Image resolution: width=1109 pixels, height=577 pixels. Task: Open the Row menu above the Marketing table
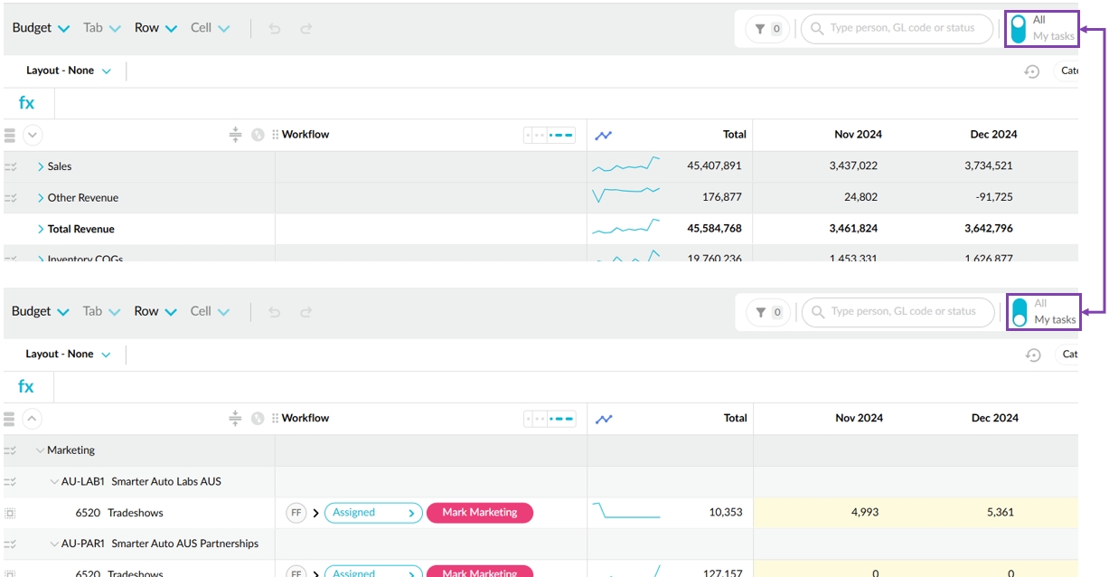coord(155,311)
